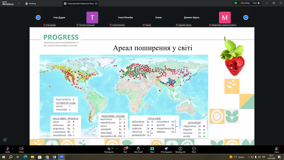Open the Participants panel
The width and height of the screenshot is (284, 160).
109,149
